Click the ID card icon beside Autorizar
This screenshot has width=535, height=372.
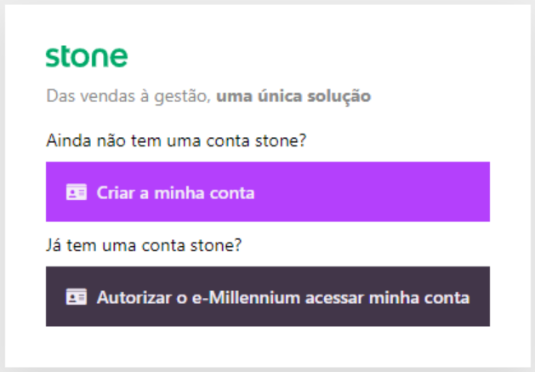[76, 298]
